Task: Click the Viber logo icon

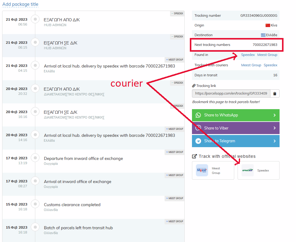Action: (198, 128)
